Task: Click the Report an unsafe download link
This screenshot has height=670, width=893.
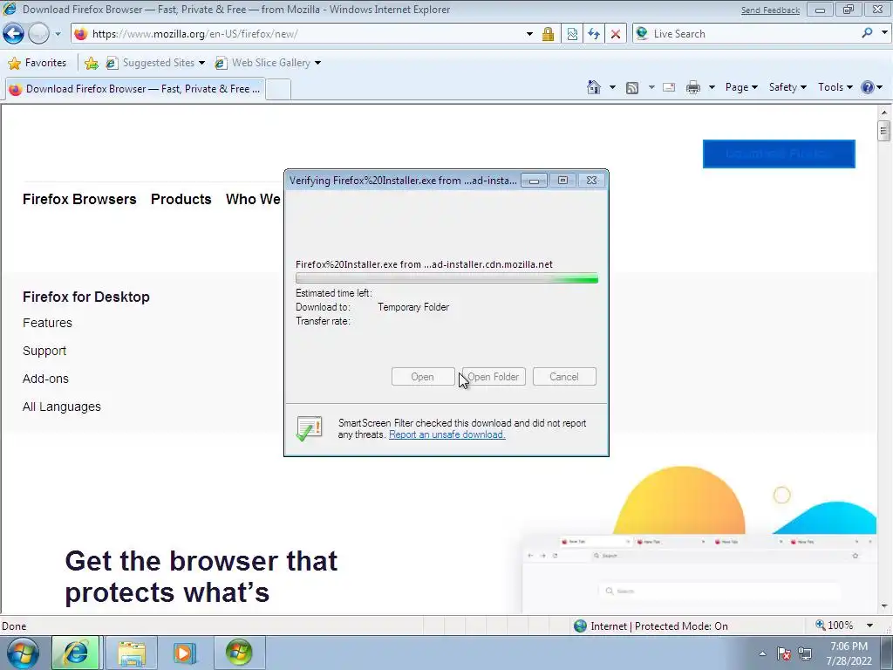Action: coord(447,434)
